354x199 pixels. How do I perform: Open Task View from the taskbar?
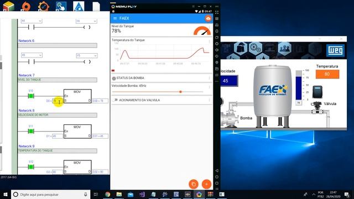pyautogui.click(x=96, y=194)
